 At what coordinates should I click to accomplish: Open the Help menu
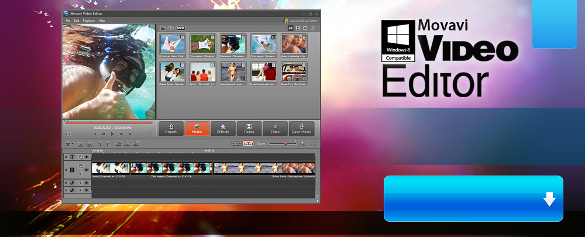[x=101, y=21]
